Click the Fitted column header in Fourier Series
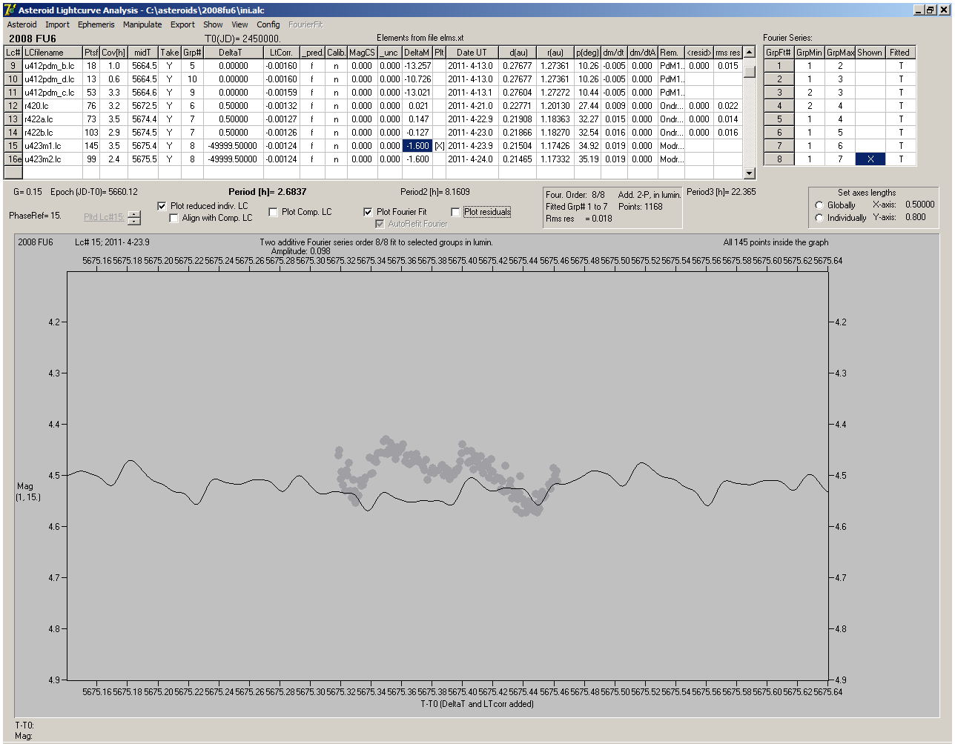Viewport: 955px width, 744px height. [x=900, y=53]
